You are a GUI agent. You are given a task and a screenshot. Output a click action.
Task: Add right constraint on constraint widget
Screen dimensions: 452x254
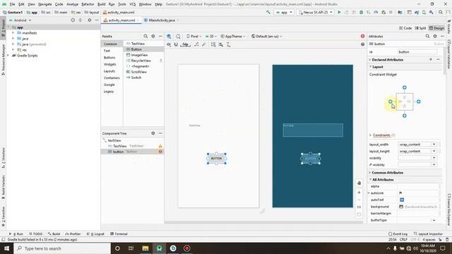coord(419,102)
